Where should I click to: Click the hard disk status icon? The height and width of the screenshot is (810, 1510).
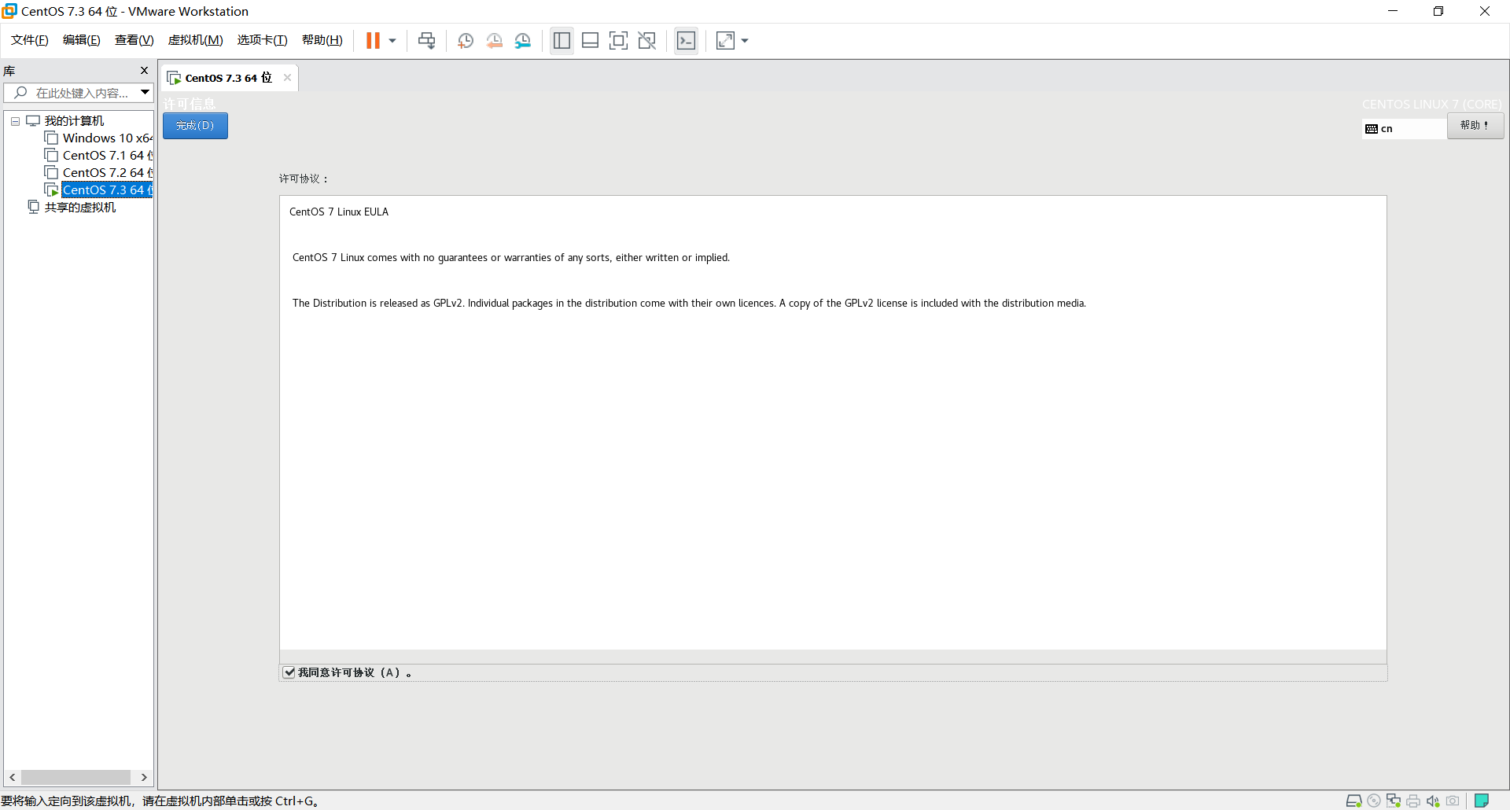tap(1353, 801)
